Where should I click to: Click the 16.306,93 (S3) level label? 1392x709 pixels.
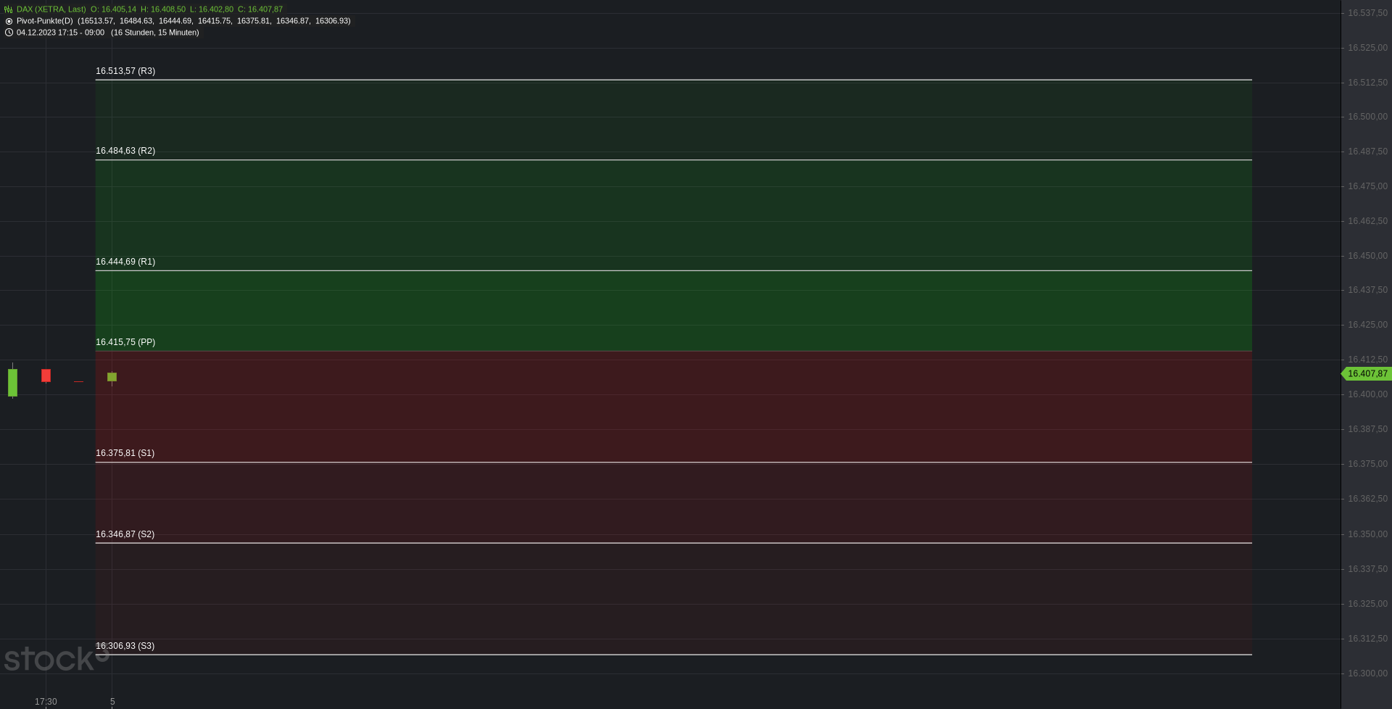click(125, 646)
